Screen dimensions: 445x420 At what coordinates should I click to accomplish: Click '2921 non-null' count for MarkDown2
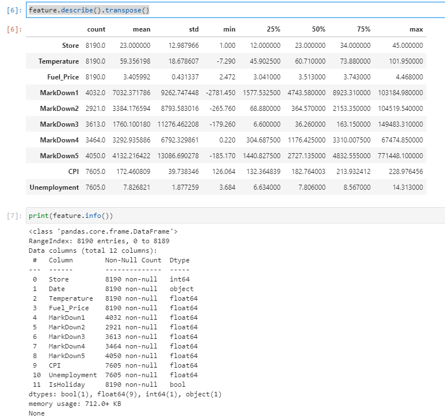coord(131,327)
